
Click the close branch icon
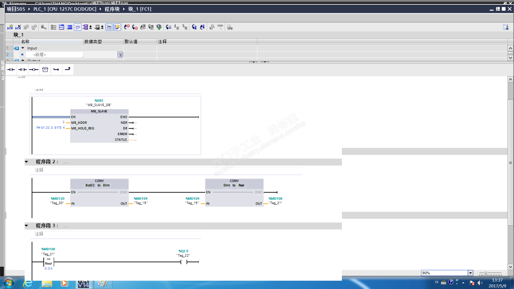[68, 69]
